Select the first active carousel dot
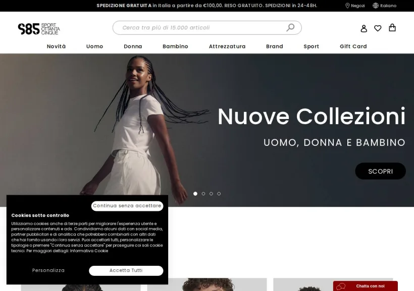Image resolution: width=414 pixels, height=291 pixels. point(195,194)
